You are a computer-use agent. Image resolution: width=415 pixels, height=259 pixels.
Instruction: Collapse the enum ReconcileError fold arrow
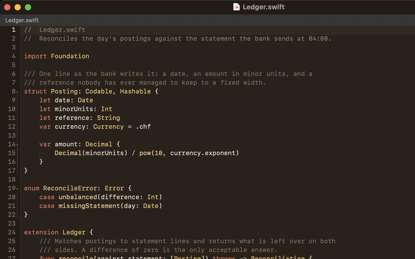pos(17,189)
